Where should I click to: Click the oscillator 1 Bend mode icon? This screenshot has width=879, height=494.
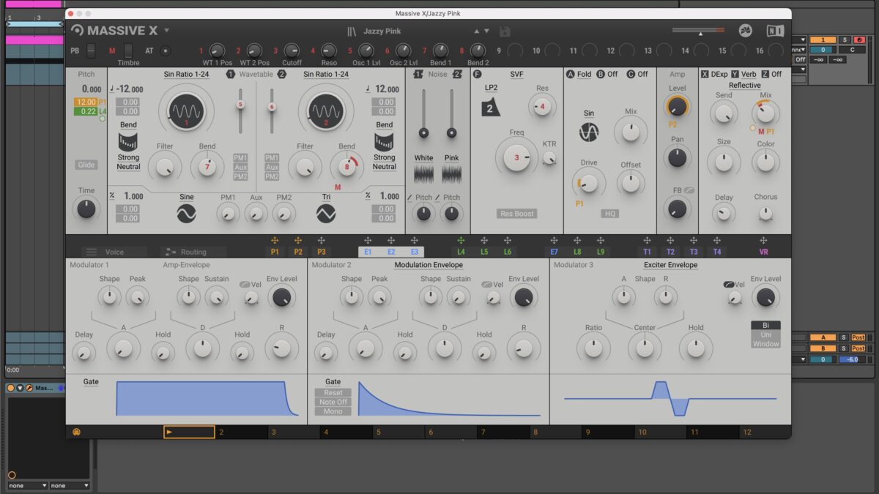[128, 141]
